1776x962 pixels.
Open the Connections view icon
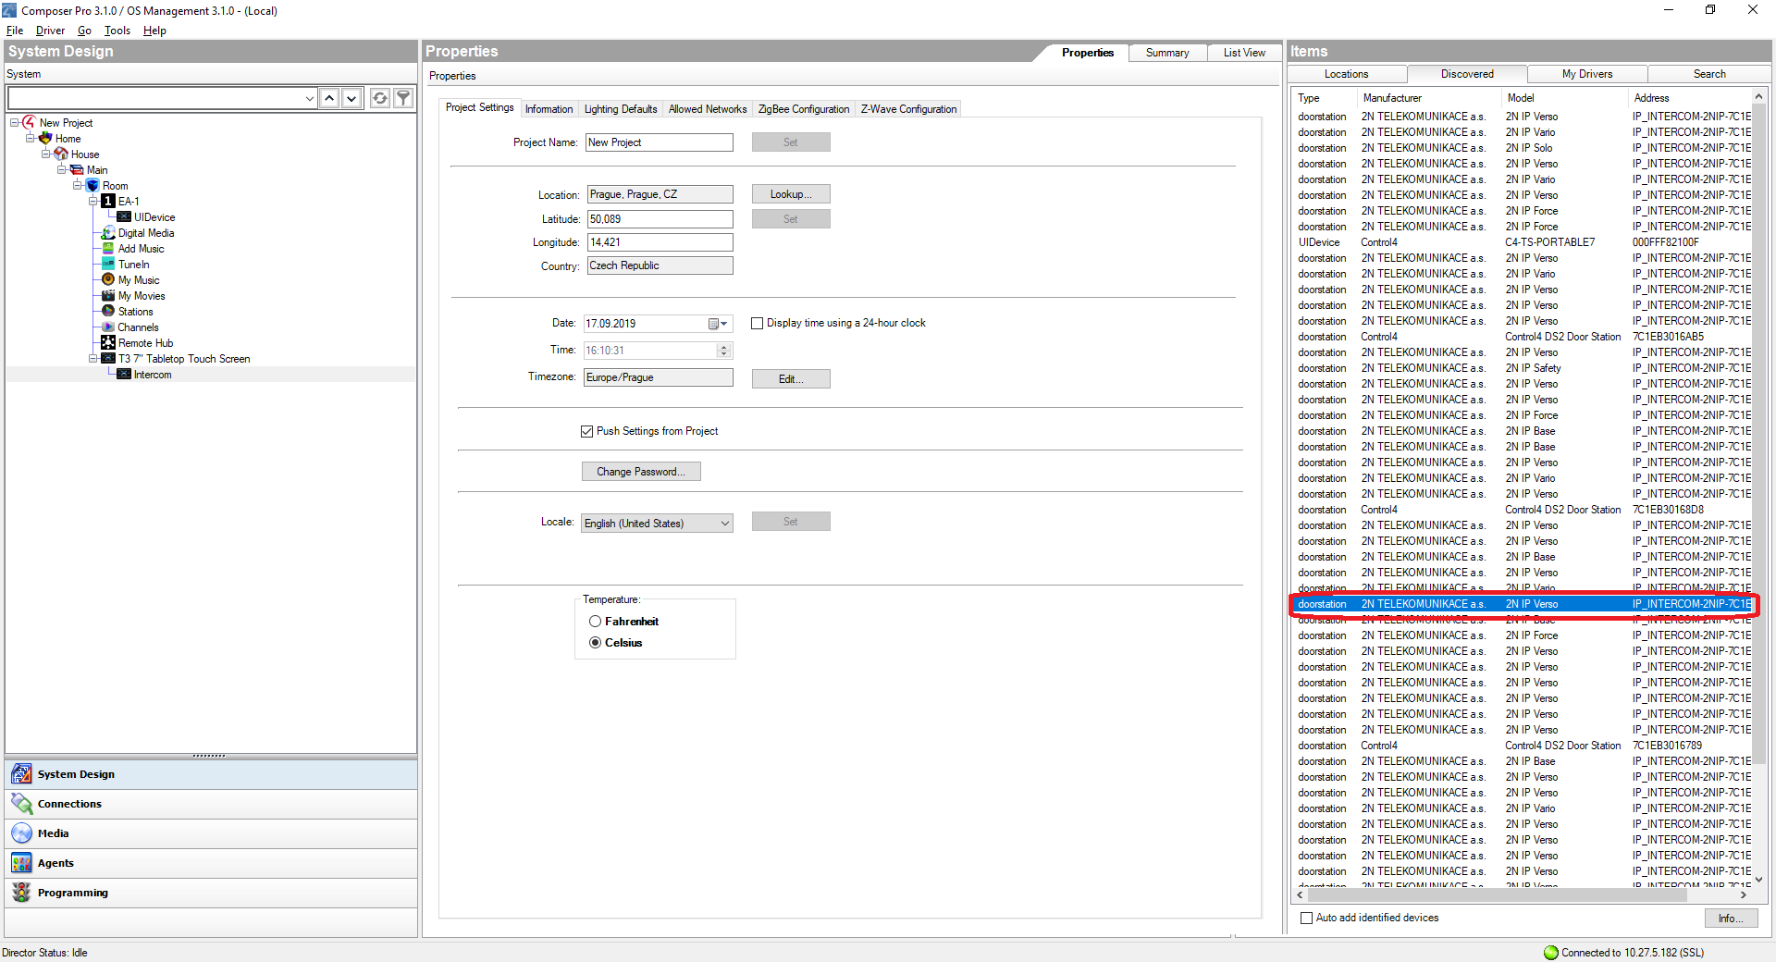(21, 804)
